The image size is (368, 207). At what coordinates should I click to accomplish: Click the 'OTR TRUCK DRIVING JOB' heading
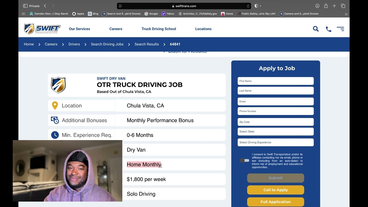coord(140,85)
